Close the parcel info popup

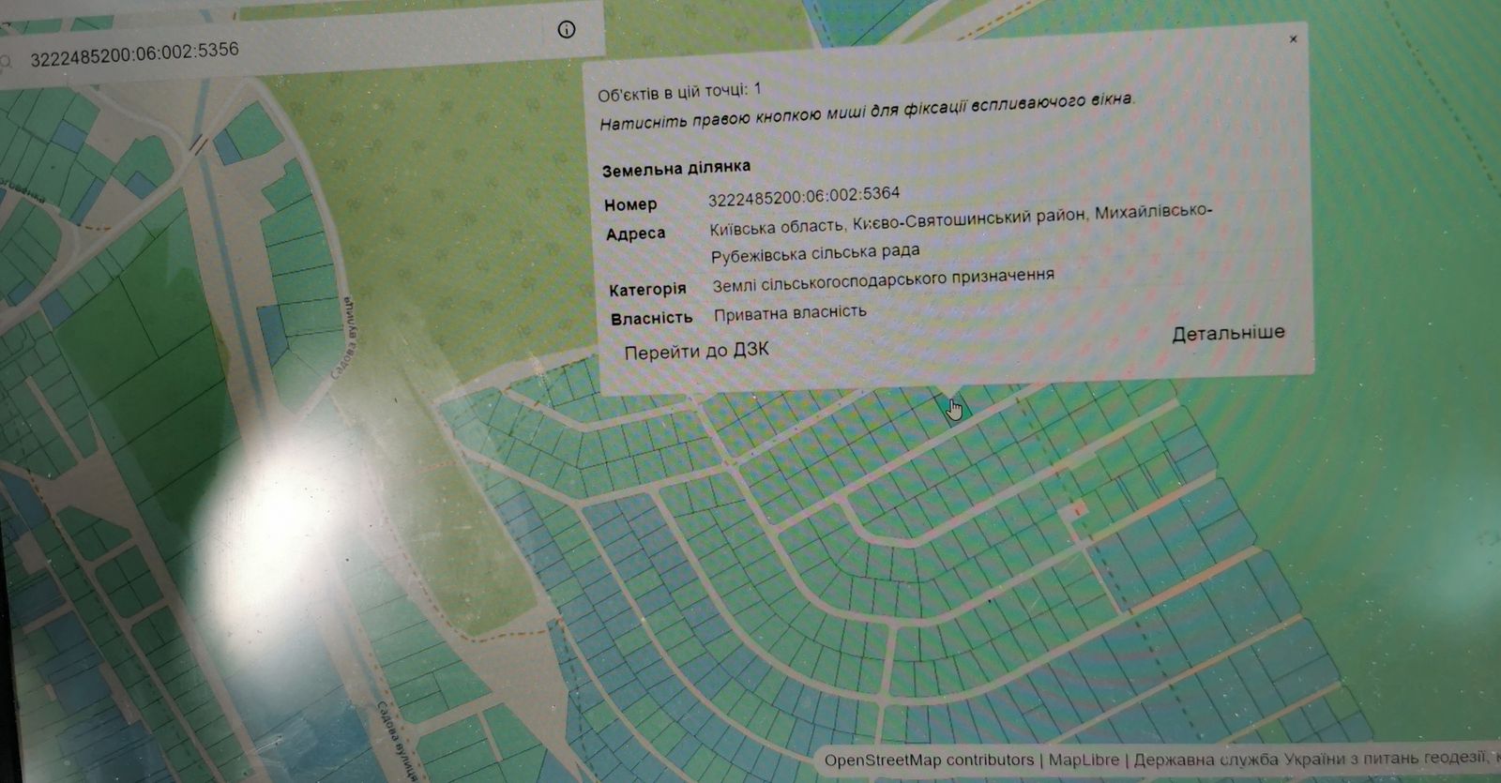(1293, 39)
